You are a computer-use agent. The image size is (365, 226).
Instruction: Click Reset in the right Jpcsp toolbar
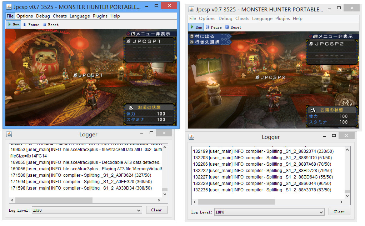tap(233, 27)
